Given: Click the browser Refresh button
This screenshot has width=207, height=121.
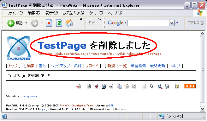Looking at the screenshot, I should (59, 23).
